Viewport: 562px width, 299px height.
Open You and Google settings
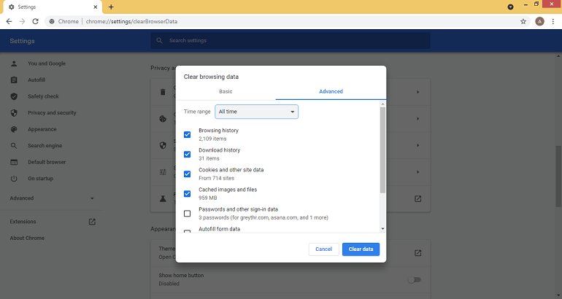[x=47, y=63]
